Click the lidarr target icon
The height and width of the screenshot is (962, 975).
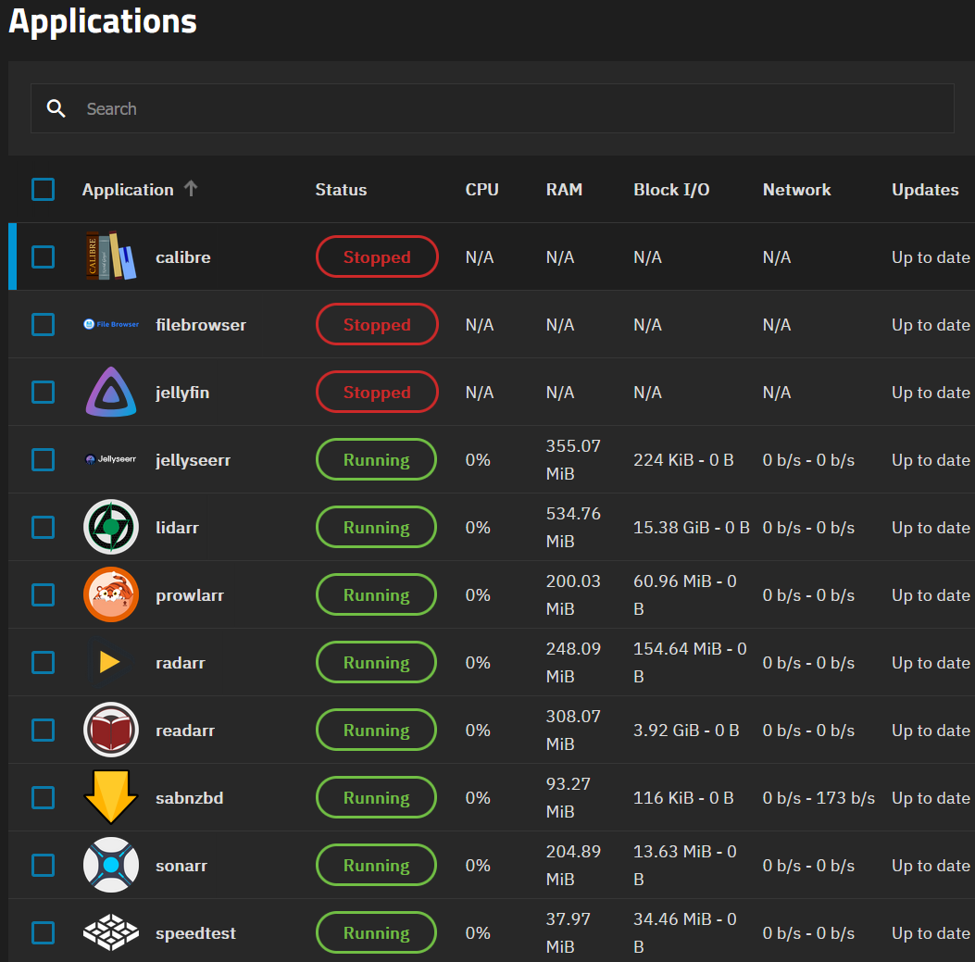[110, 527]
